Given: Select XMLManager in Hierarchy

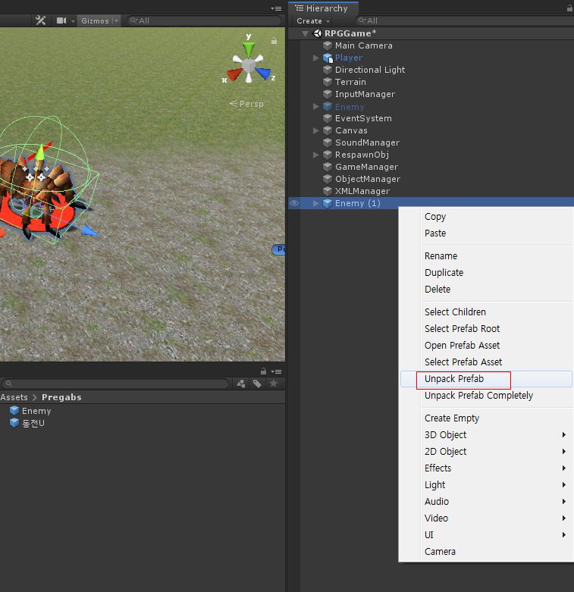Looking at the screenshot, I should 362,192.
